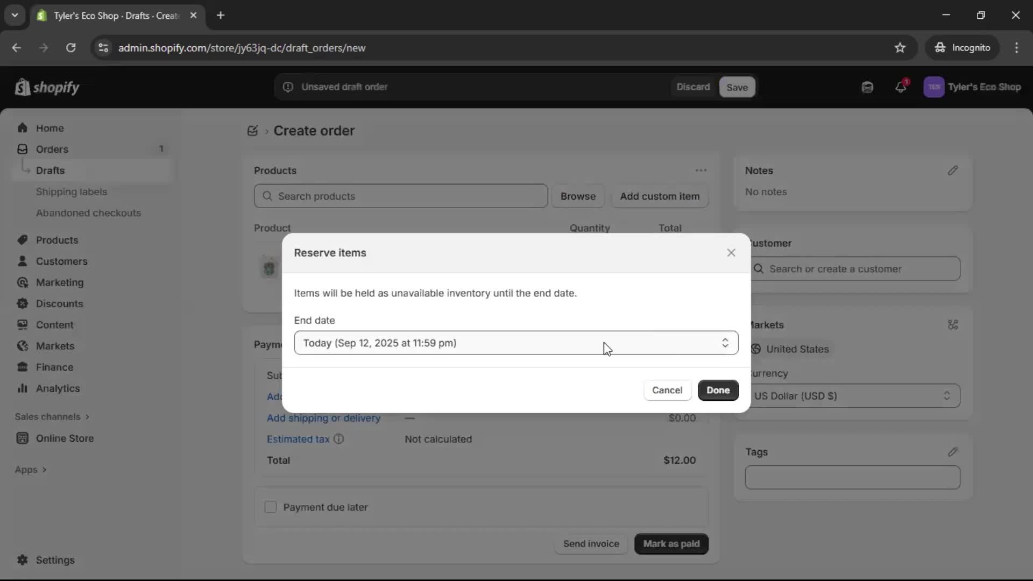1033x581 pixels.
Task: Enable the Payment due later checkbox
Action: [x=271, y=507]
